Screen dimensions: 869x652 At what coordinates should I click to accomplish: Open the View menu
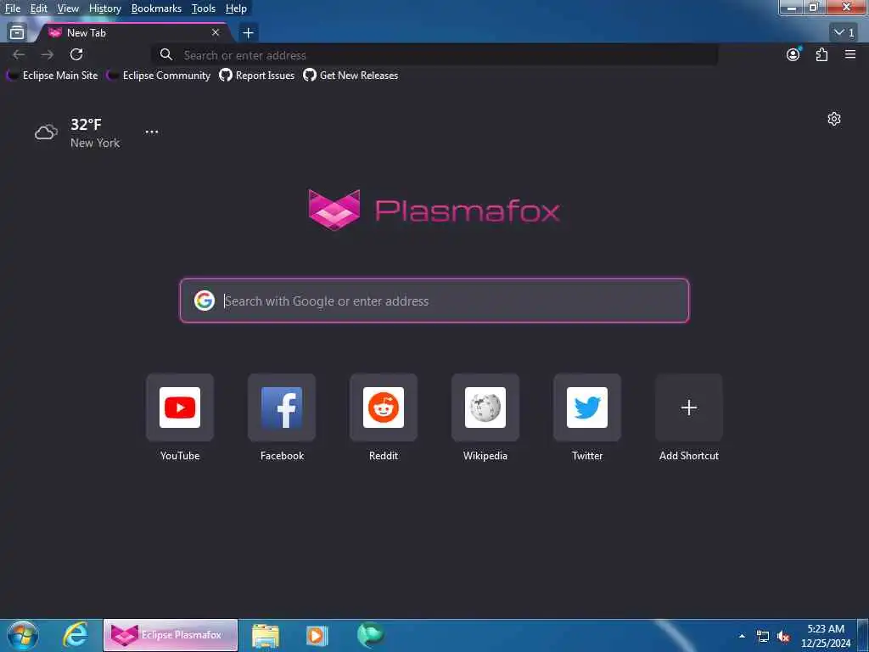click(68, 8)
